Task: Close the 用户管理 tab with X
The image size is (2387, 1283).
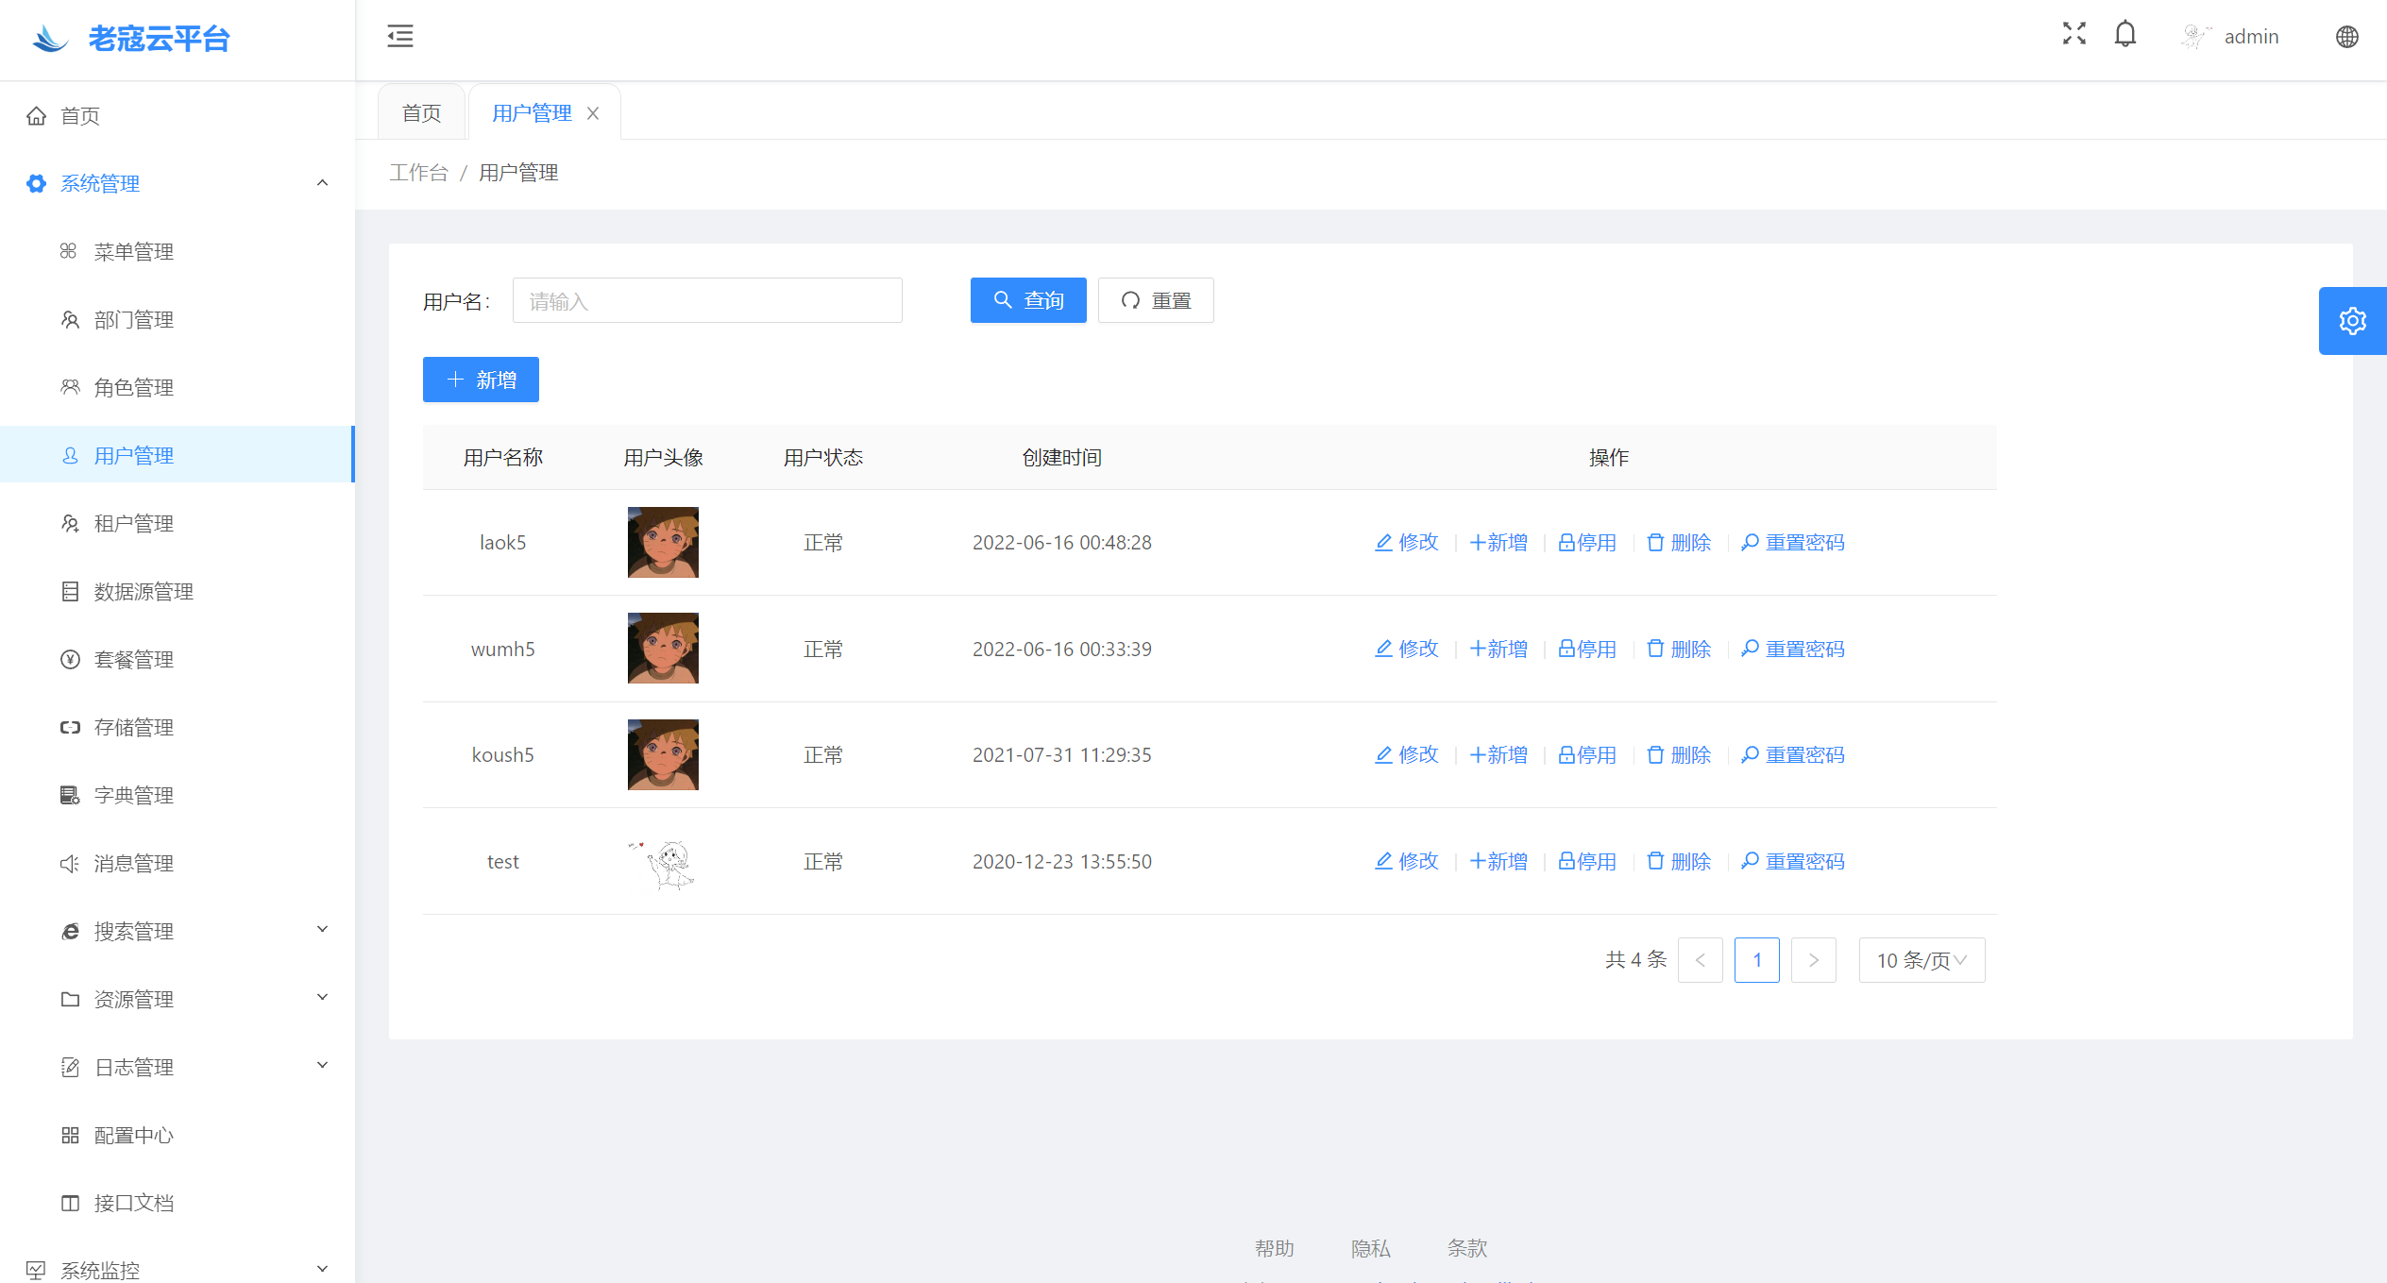Action: coord(593,113)
